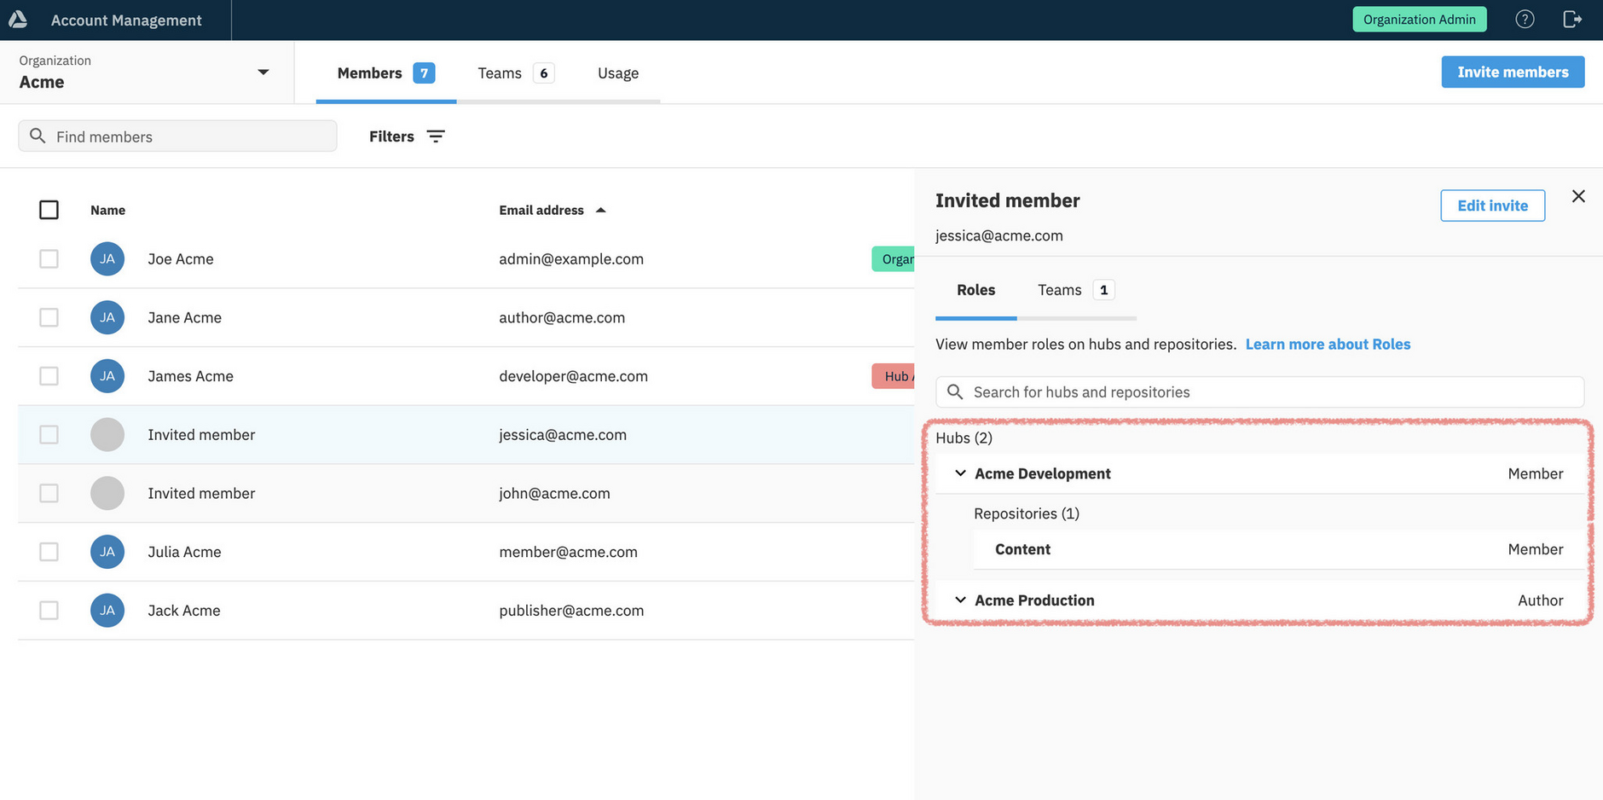Click the Hubs (2) heading

click(964, 438)
